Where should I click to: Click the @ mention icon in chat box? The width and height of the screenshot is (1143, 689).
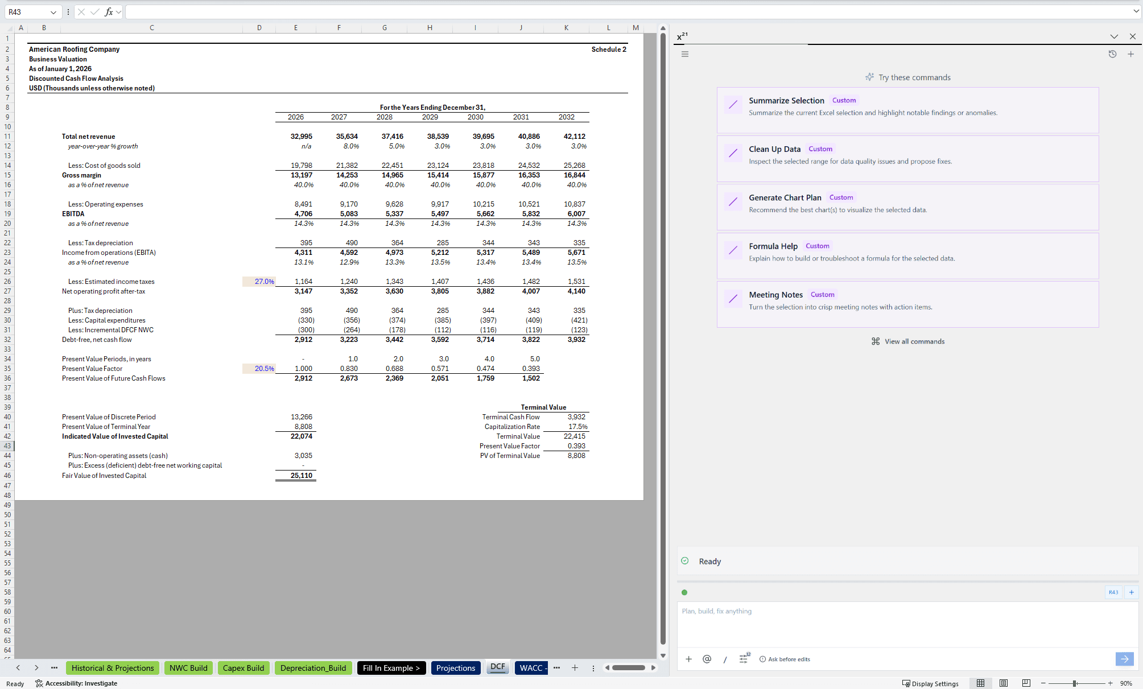(707, 659)
